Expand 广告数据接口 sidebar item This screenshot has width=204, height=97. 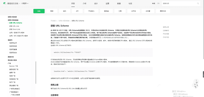click(14, 92)
